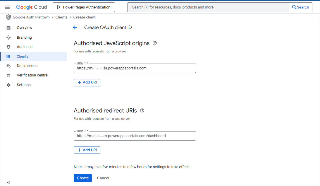
Task: Click the Verification centre icon
Action: (x=8, y=75)
